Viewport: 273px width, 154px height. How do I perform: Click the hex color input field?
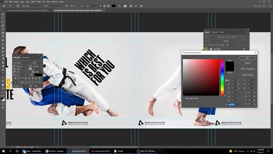233,104
